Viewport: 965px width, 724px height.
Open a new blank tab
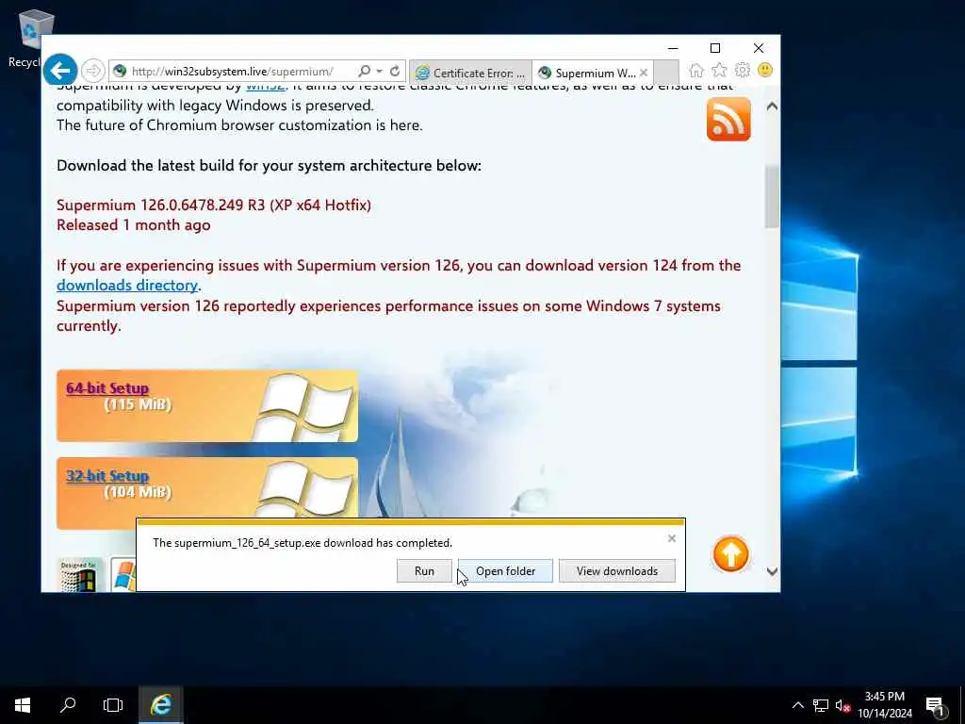pyautogui.click(x=666, y=72)
